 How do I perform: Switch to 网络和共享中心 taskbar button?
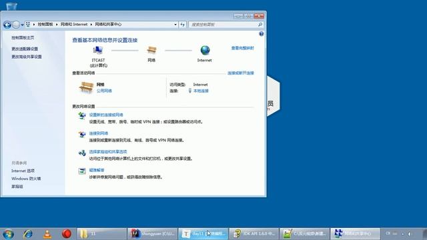coord(355,234)
